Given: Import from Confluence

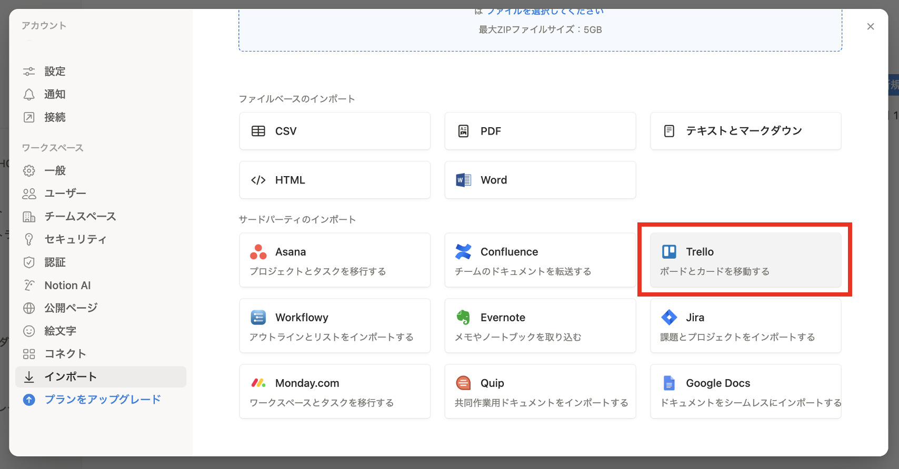Looking at the screenshot, I should click(540, 260).
